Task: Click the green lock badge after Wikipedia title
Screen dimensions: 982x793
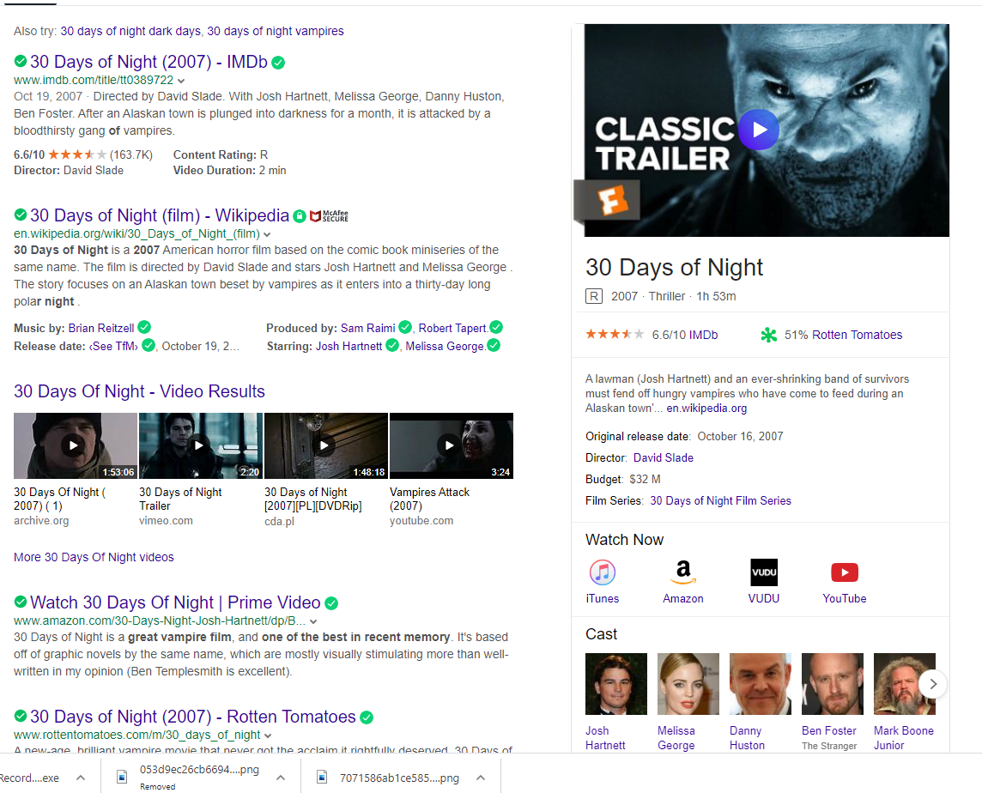Action: coord(300,216)
